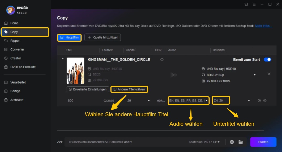Click Andere Titel wählen button
Image resolution: width=282 pixels, height=152 pixels.
coord(129,89)
